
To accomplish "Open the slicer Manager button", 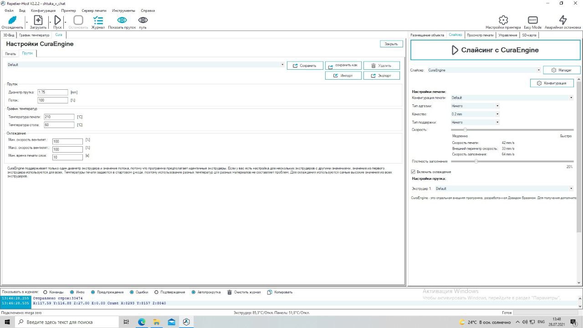I will pyautogui.click(x=562, y=70).
